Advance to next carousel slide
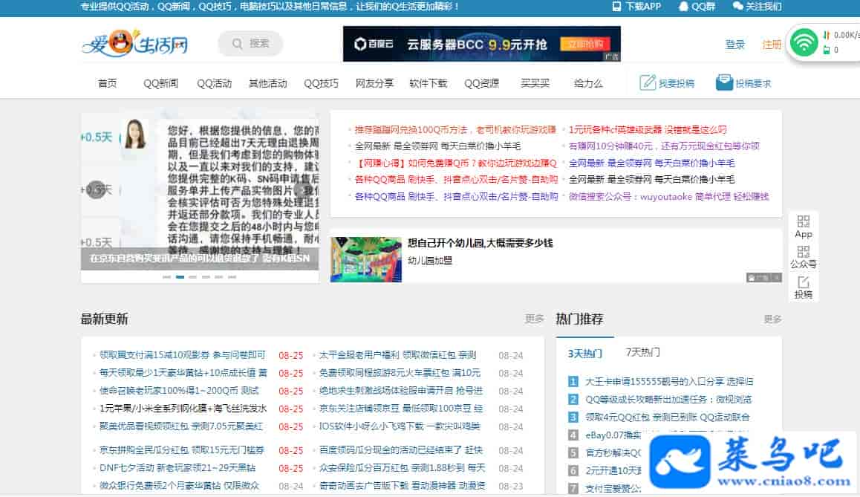 pos(304,189)
